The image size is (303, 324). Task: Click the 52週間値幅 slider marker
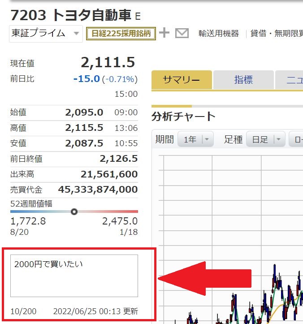(74, 212)
